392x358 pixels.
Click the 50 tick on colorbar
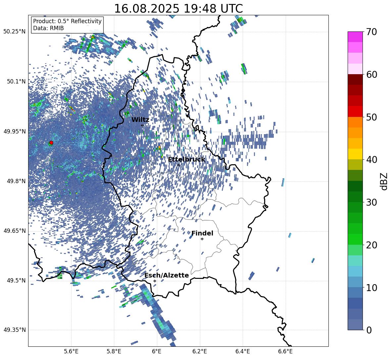pos(371,117)
